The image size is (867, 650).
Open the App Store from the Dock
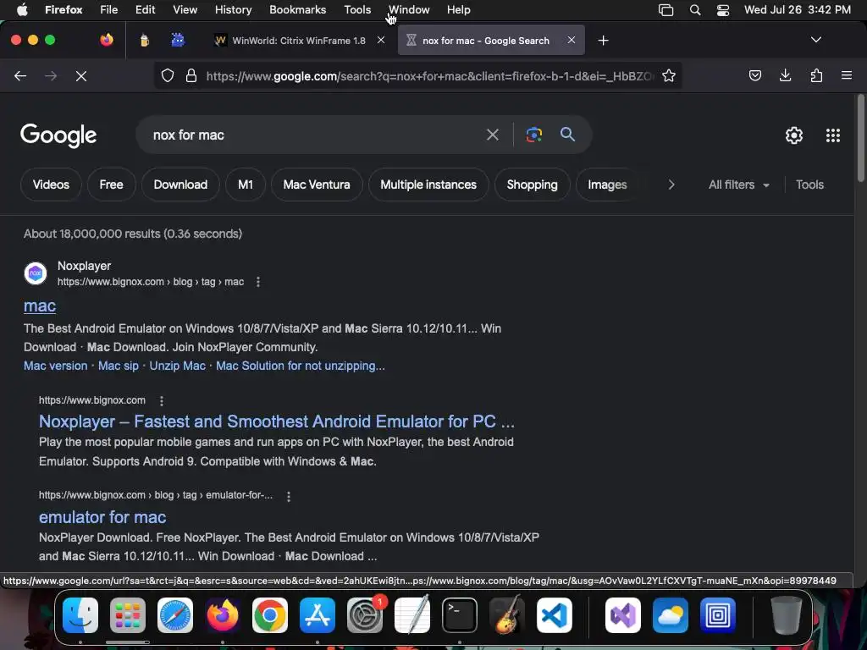pos(318,615)
